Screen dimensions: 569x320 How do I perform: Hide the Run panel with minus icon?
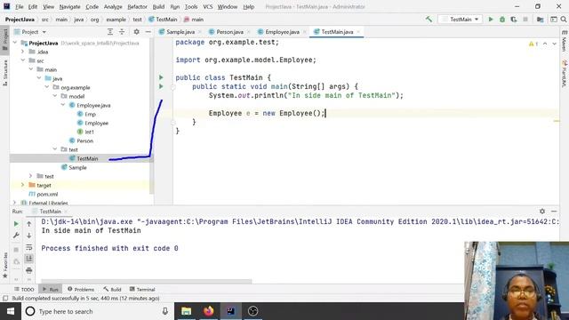554,212
